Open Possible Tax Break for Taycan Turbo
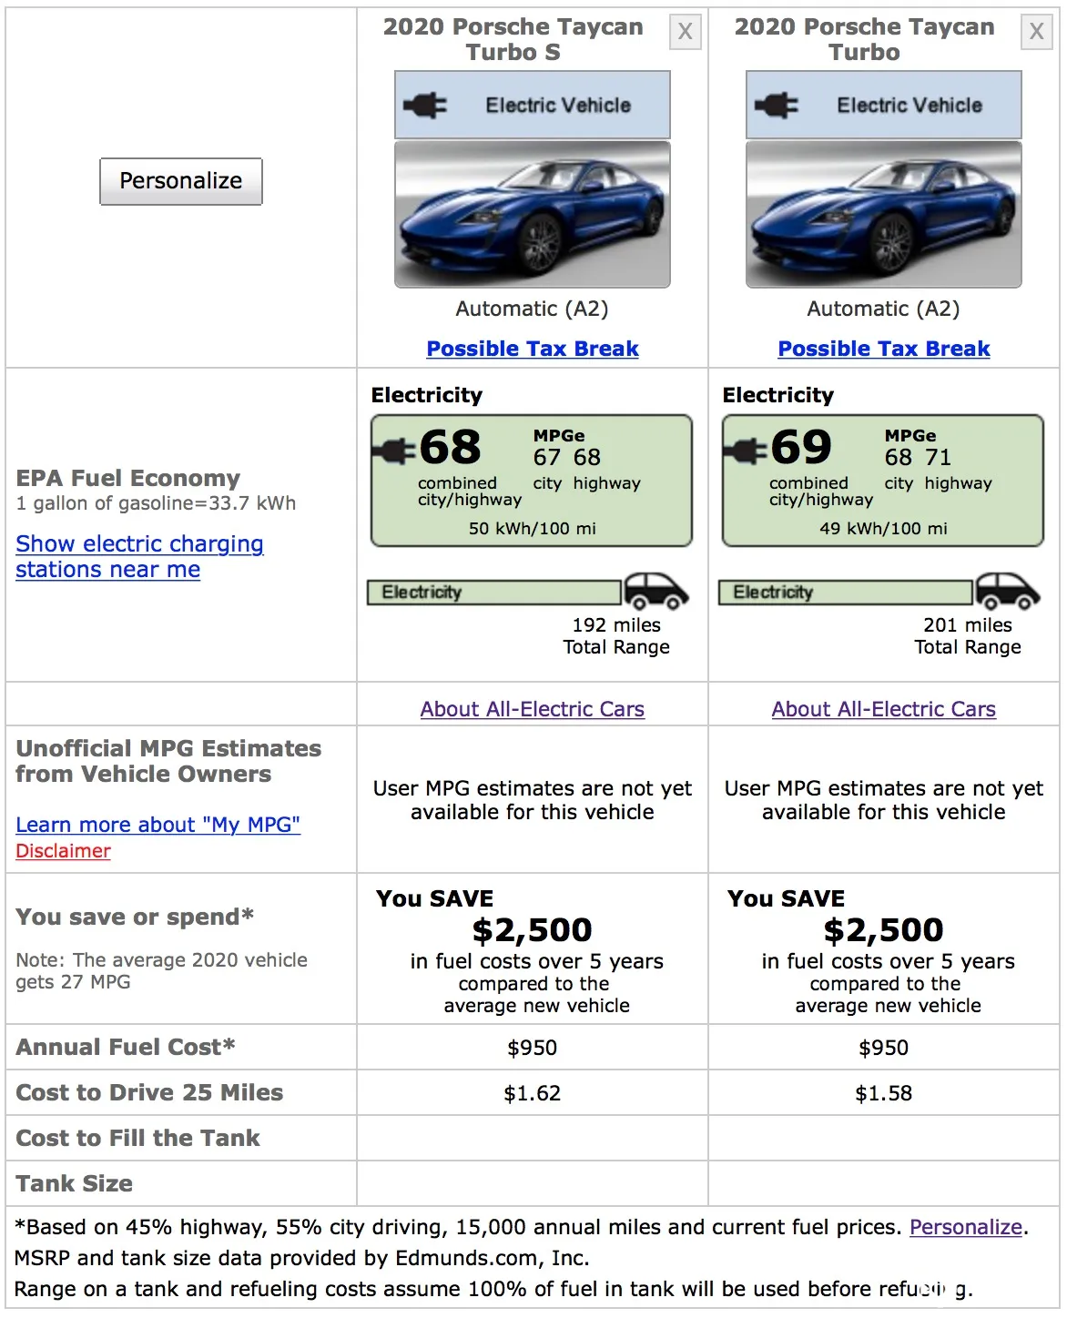 pos(884,349)
